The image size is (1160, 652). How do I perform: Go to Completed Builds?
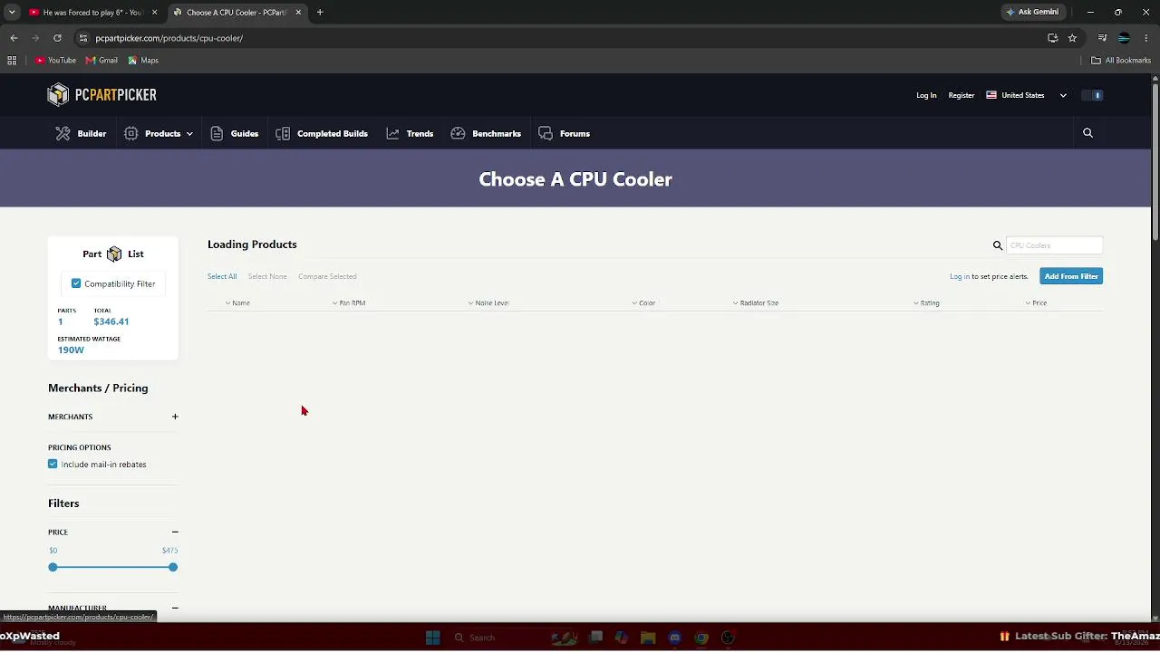coord(322,133)
